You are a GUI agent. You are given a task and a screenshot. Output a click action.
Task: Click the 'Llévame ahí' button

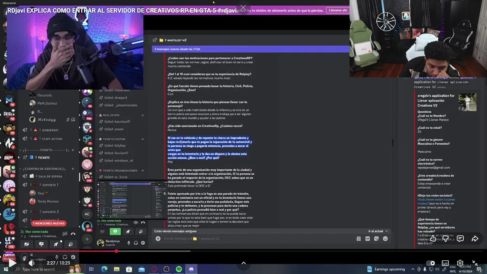tap(338, 10)
